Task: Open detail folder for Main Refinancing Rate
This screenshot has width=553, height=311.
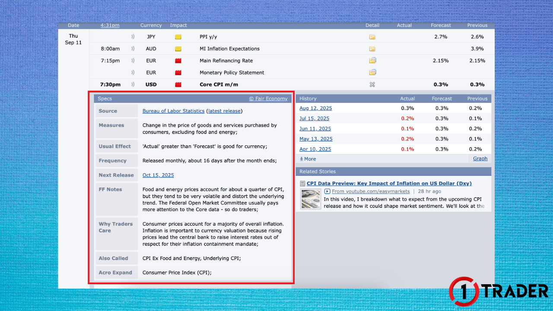Action: click(372, 60)
